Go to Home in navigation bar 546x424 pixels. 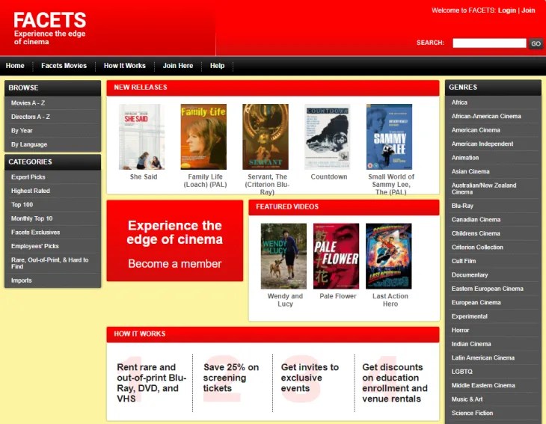pyautogui.click(x=15, y=66)
